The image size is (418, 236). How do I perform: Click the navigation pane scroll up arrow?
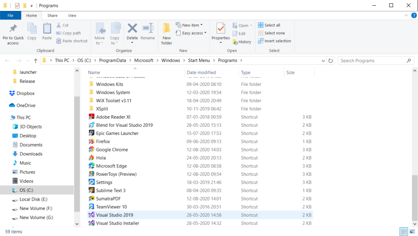click(x=77, y=71)
